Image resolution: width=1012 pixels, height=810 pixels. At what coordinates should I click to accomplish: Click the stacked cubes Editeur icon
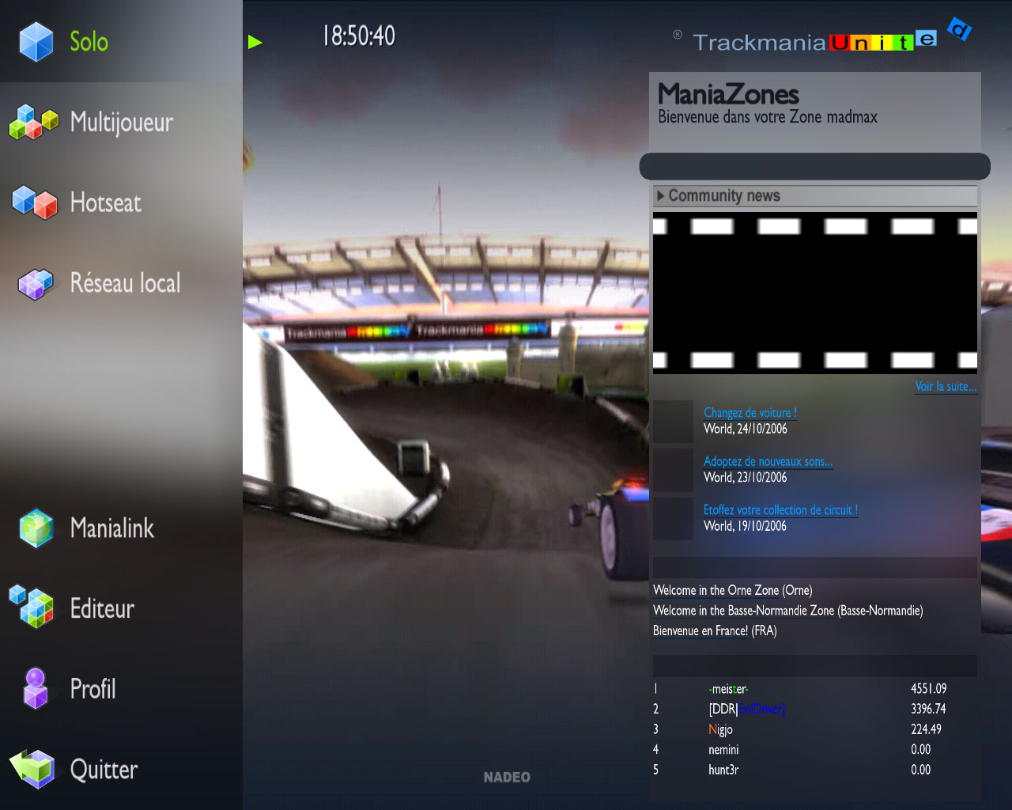32,607
